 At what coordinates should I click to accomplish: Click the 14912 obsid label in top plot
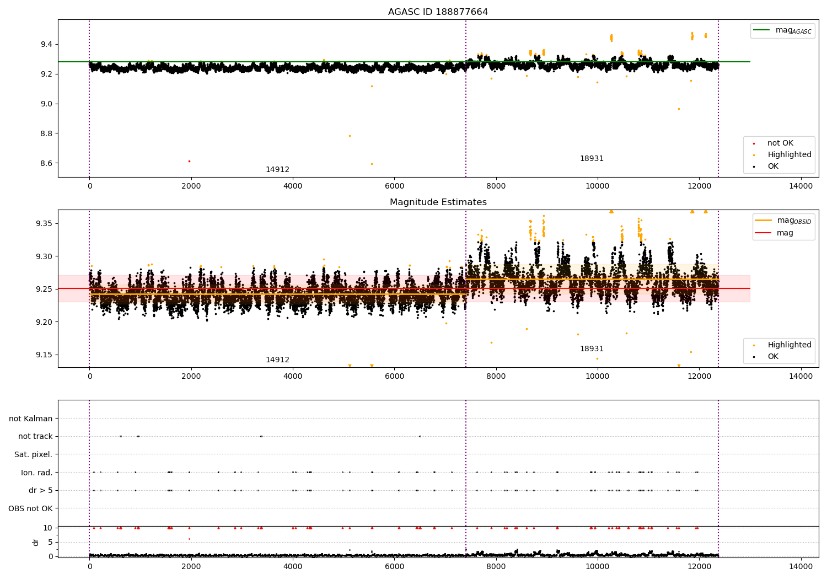click(x=277, y=170)
